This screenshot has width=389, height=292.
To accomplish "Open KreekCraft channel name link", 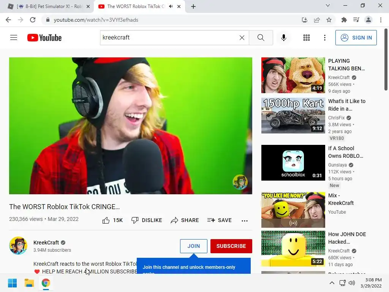I will point(46,243).
